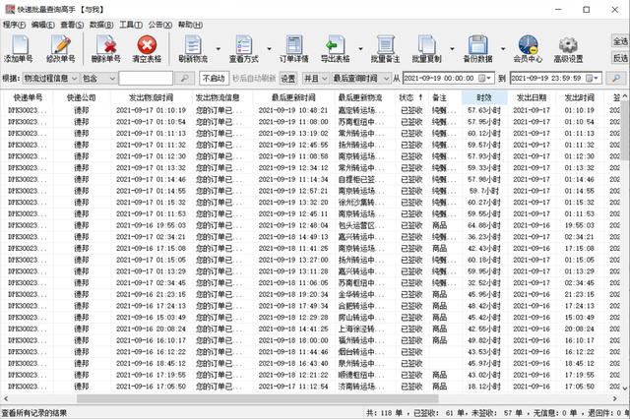This screenshot has height=419, width=630.
Task: Open the 查看(S) menu
Action: click(x=72, y=25)
